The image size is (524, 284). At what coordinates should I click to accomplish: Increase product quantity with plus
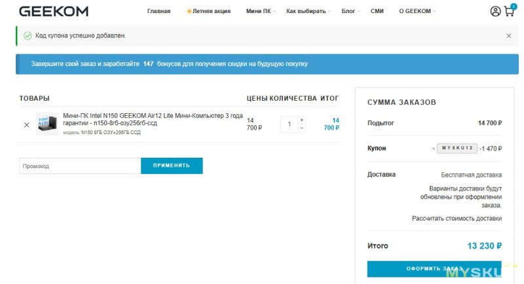point(301,120)
